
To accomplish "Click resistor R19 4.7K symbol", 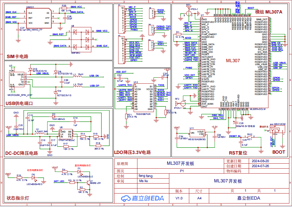I will [19, 178].
